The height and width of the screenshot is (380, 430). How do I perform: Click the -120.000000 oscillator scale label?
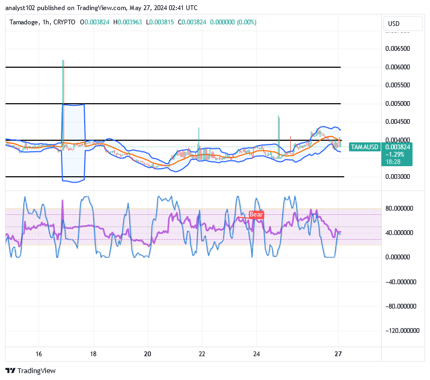396,330
